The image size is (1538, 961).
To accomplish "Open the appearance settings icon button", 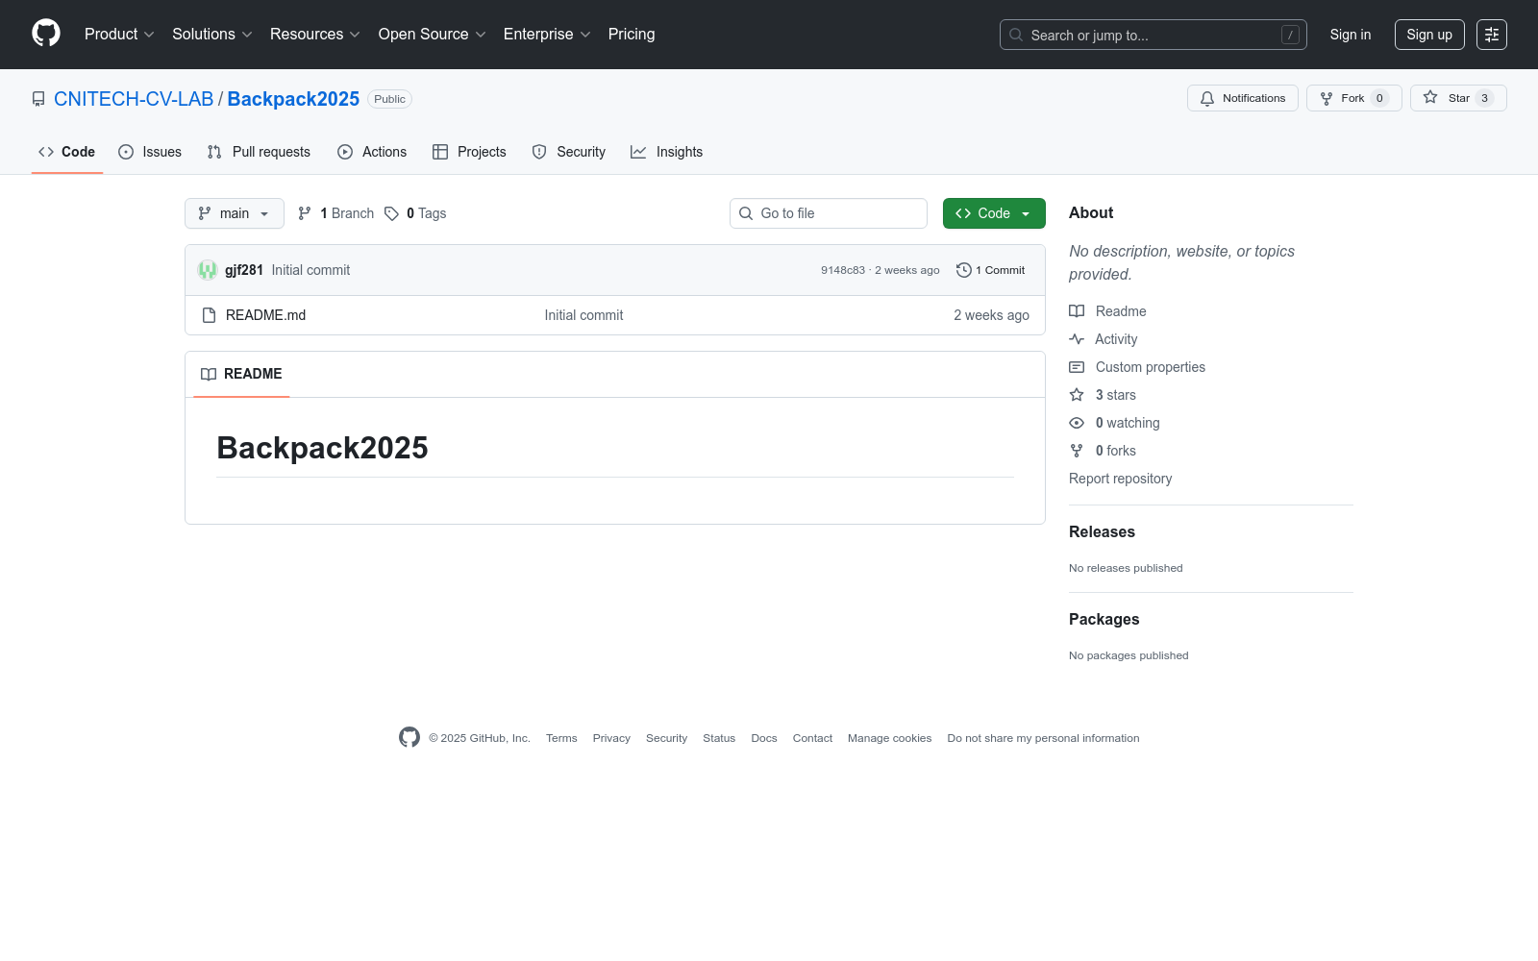I will click(1492, 35).
